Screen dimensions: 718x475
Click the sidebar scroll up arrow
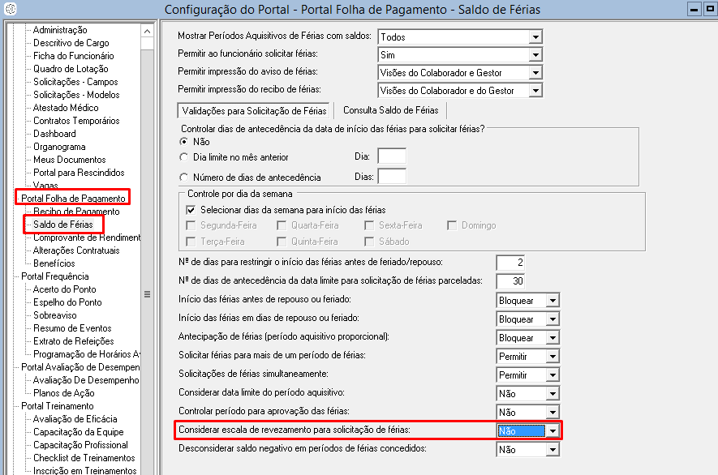coord(147,30)
